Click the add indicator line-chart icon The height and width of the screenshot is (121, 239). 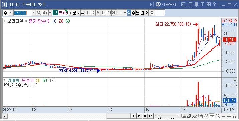click(x=194, y=116)
